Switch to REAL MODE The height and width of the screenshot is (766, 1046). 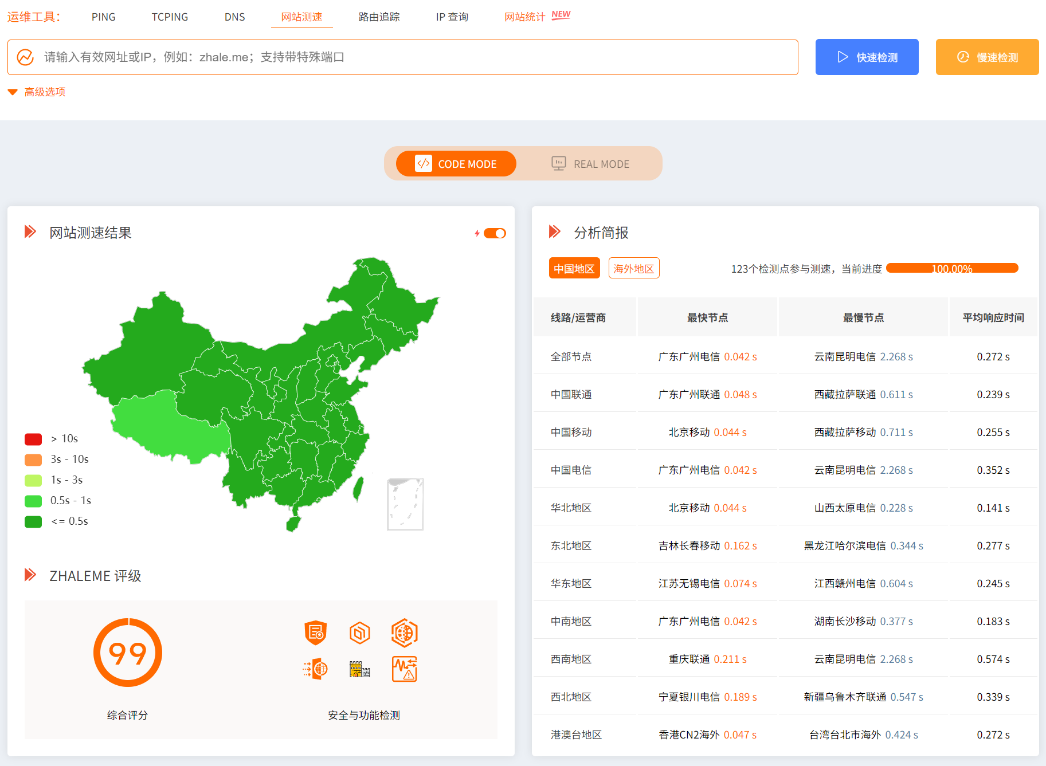(590, 164)
